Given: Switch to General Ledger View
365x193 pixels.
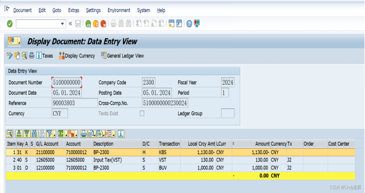Looking at the screenshot, I should pyautogui.click(x=122, y=56).
